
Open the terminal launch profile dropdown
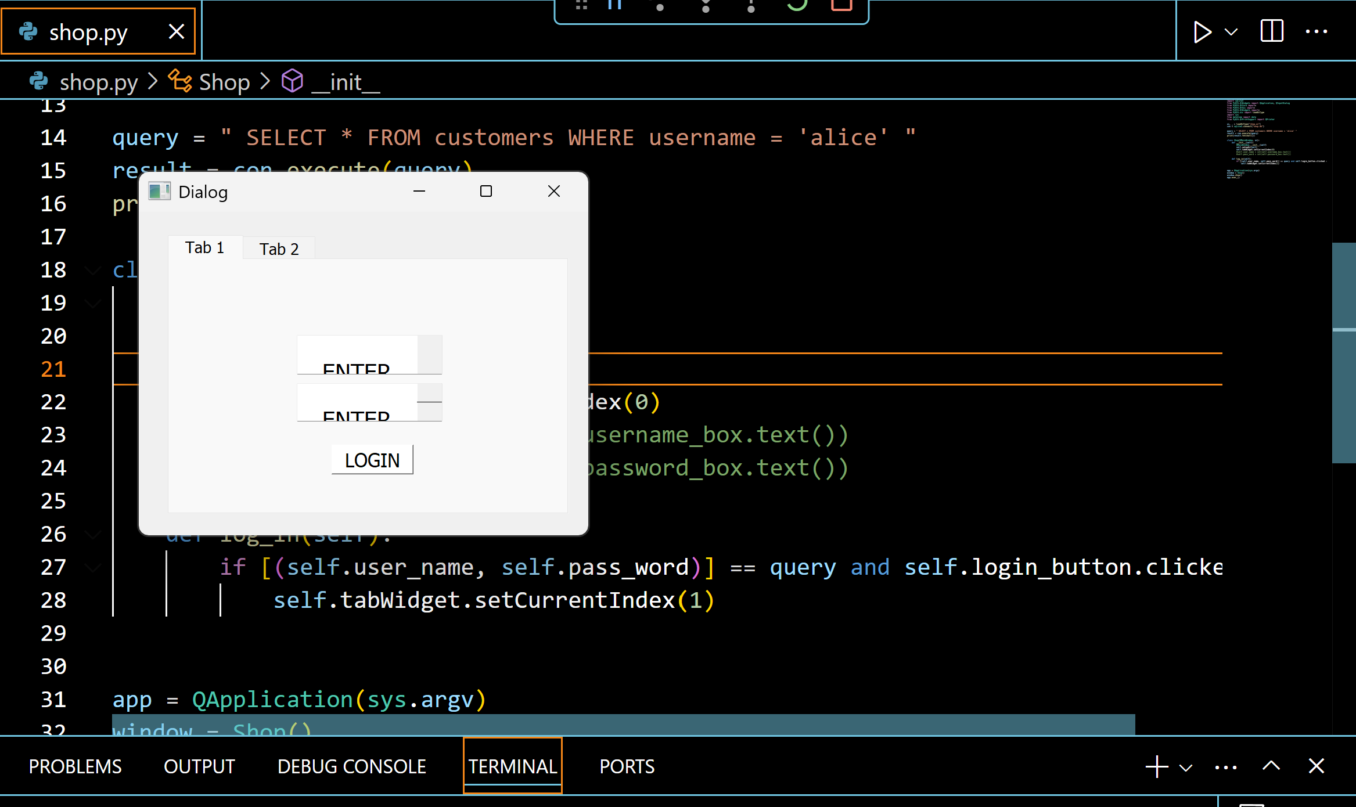(x=1186, y=768)
